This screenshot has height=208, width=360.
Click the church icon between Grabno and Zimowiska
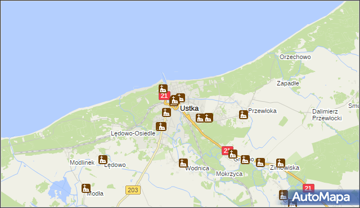coord(260,162)
